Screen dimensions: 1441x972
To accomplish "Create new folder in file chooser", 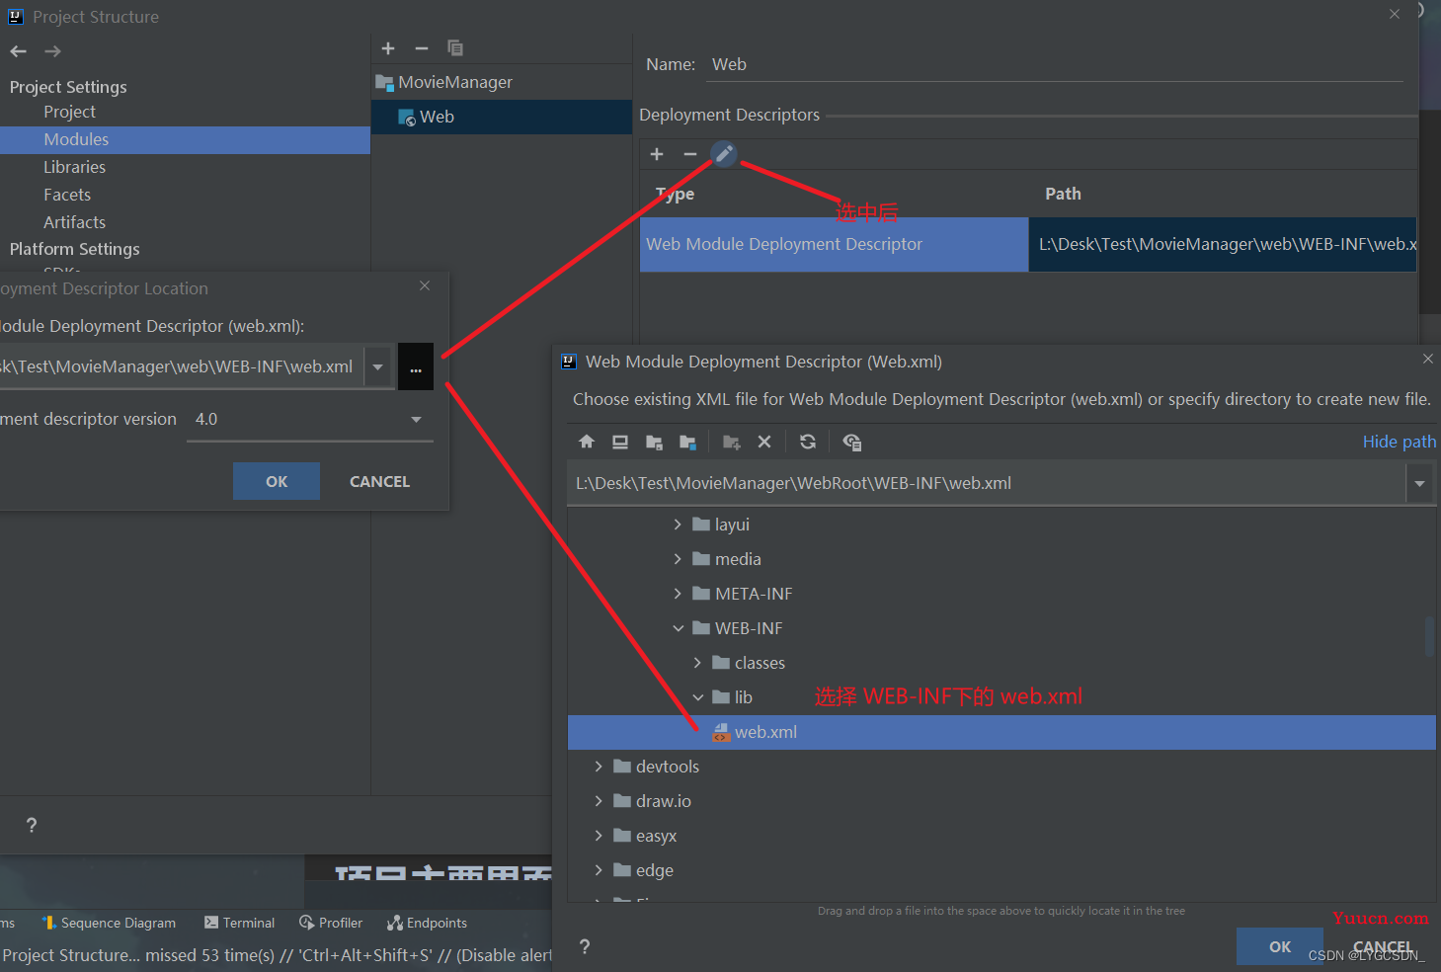I will [x=731, y=442].
